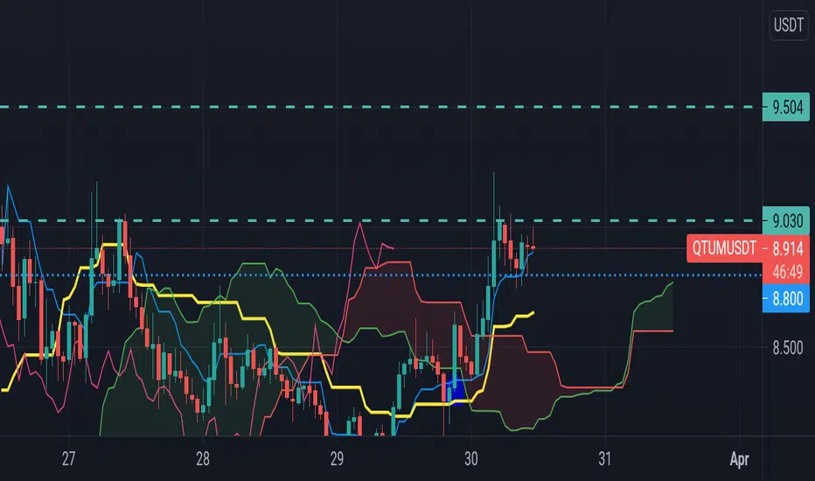Select the 9.504 price level label

pyautogui.click(x=786, y=107)
